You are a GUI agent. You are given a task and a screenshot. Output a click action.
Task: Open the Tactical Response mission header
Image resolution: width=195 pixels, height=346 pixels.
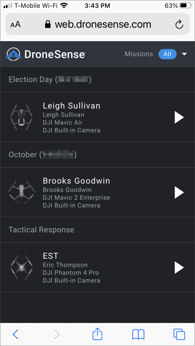97,230
